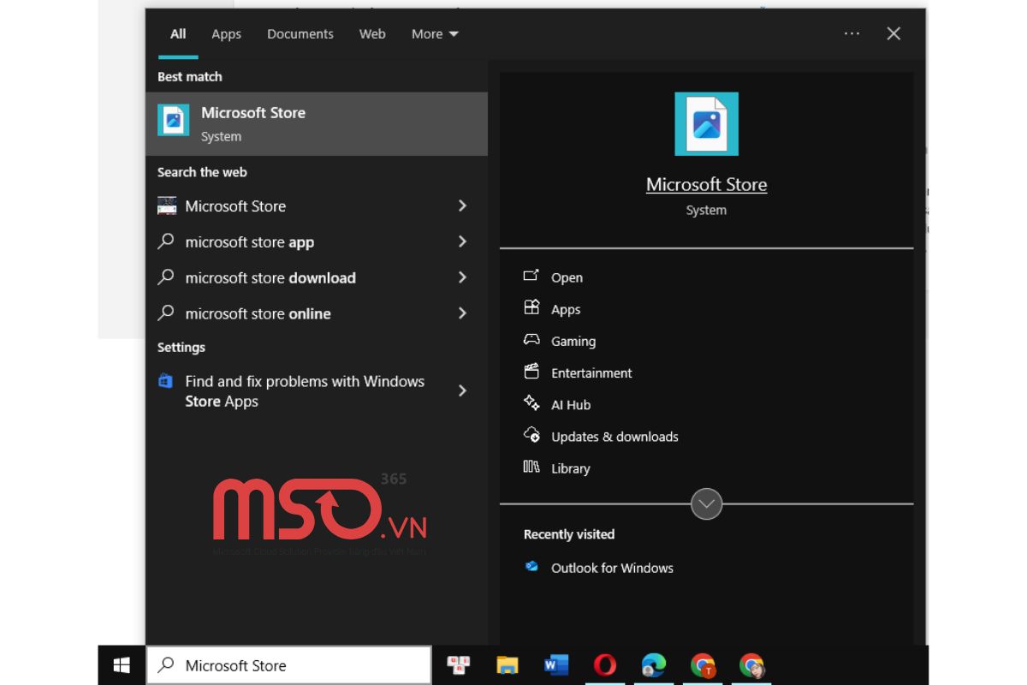Close the search panel with X
The image size is (1027, 685).
(893, 33)
